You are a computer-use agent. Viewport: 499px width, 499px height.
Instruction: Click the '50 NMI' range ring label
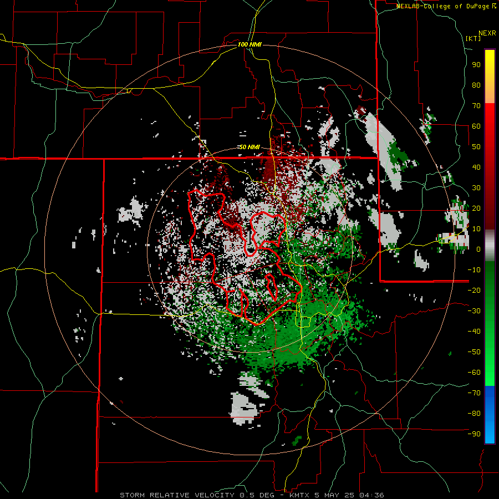249,147
